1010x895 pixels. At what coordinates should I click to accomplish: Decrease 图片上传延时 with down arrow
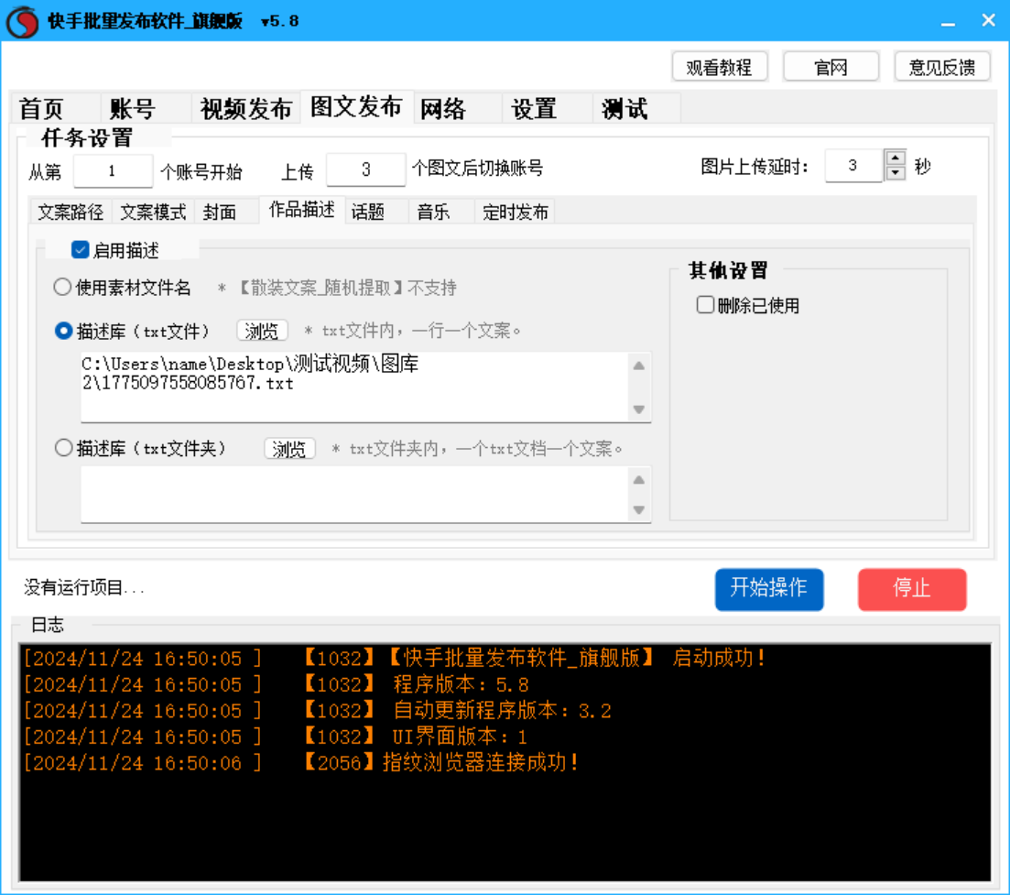pos(896,173)
